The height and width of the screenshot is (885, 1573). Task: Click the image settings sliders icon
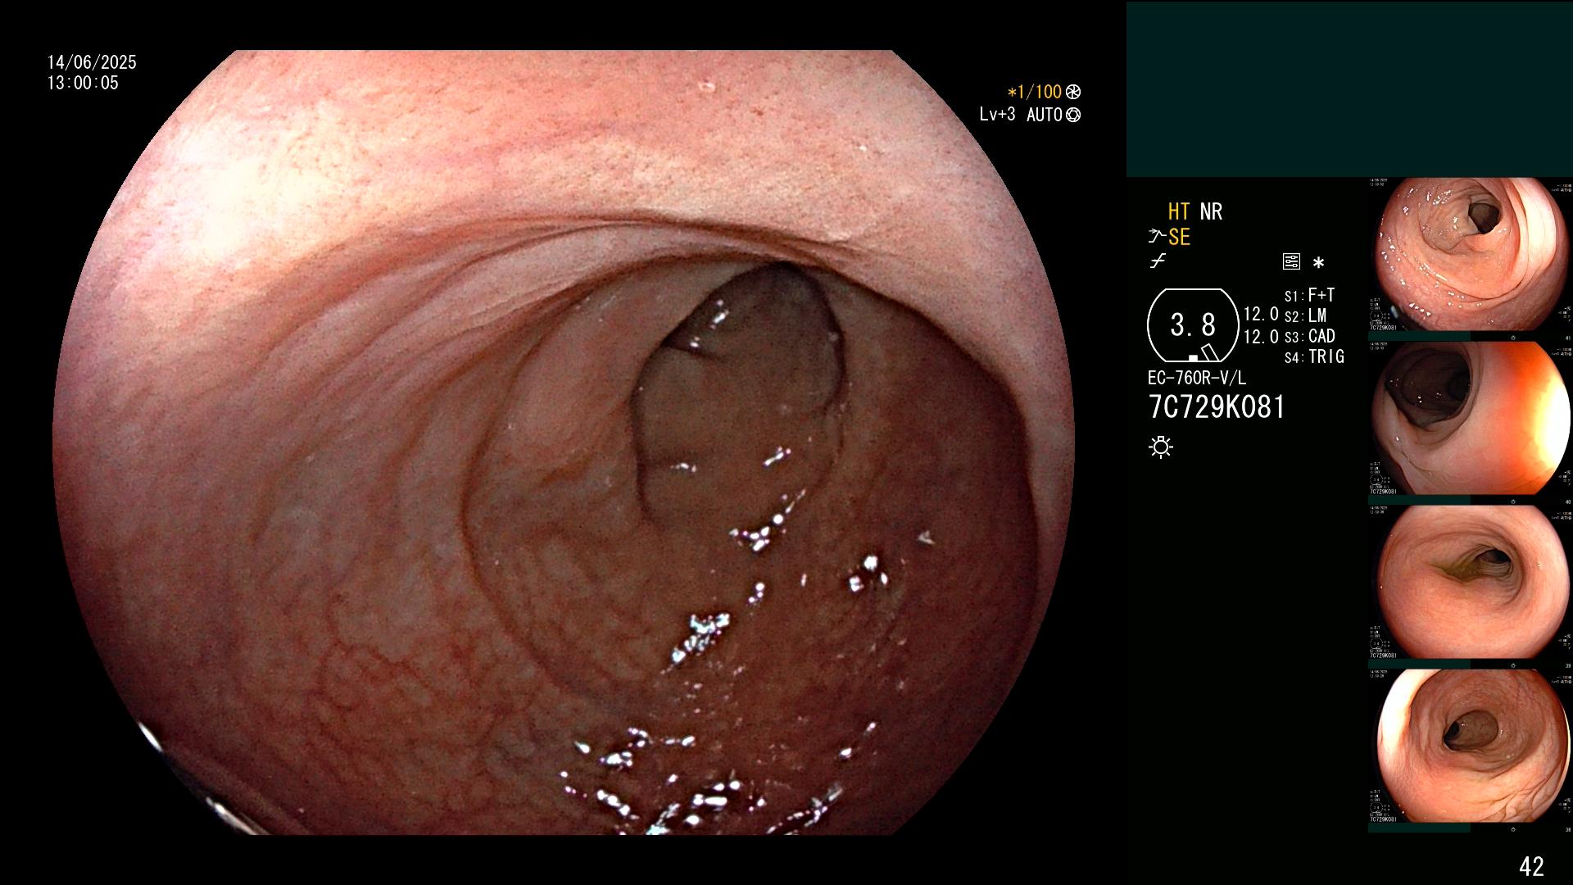coord(1291,262)
